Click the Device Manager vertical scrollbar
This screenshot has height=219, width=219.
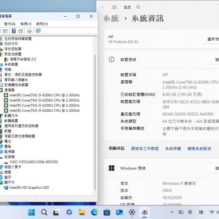(95, 122)
